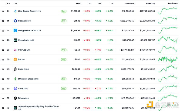This screenshot has width=182, height=111.
Task: Toggle favorite star for Wrapped stETH
Action: 3,31
